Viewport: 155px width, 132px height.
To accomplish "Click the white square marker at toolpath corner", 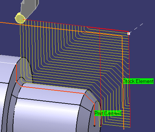I will click(x=129, y=33).
